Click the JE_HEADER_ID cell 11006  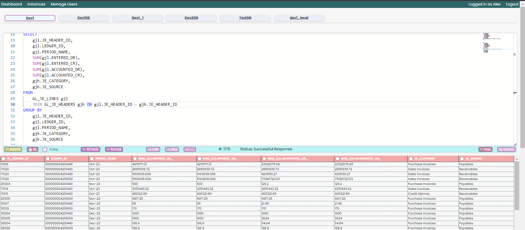22,164
